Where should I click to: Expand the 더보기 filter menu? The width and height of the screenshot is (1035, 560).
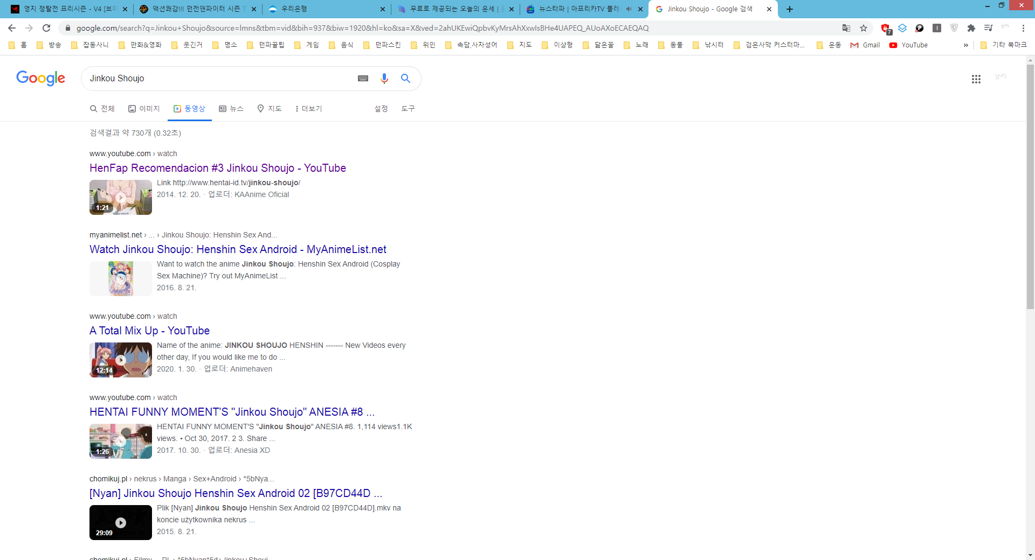308,109
